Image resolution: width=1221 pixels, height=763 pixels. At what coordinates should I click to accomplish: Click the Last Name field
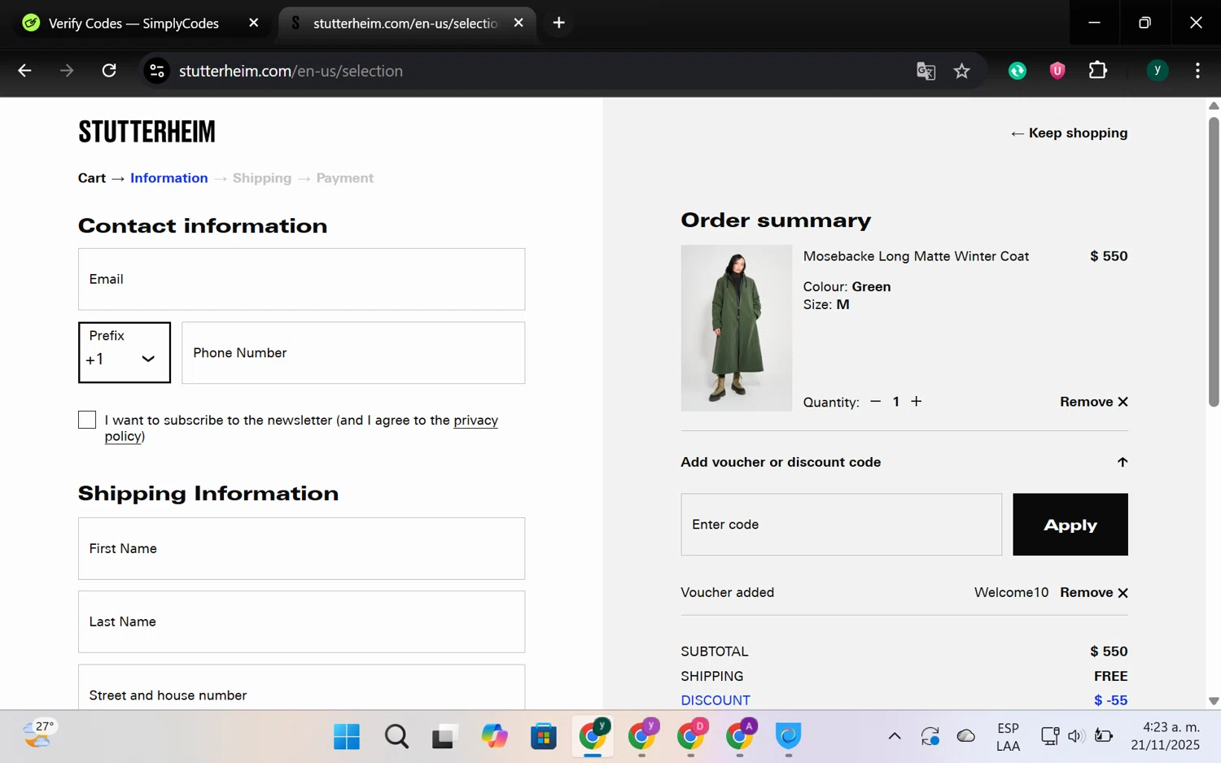301,621
